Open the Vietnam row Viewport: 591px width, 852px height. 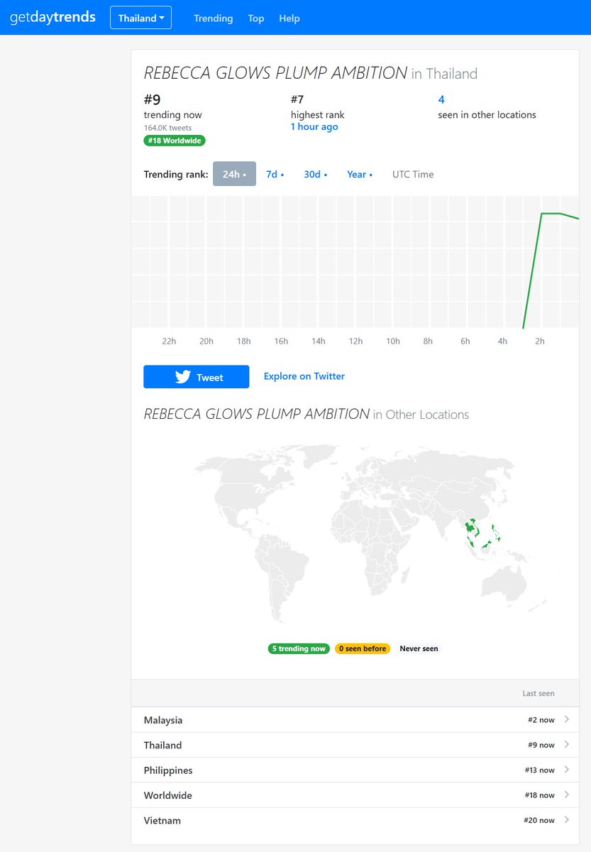355,820
